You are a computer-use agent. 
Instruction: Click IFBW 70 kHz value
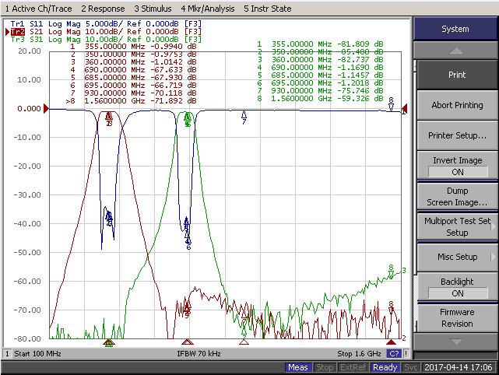199,354
